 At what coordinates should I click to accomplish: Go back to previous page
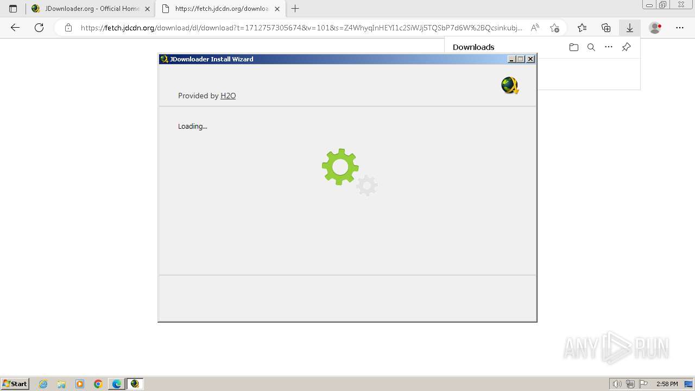point(15,28)
